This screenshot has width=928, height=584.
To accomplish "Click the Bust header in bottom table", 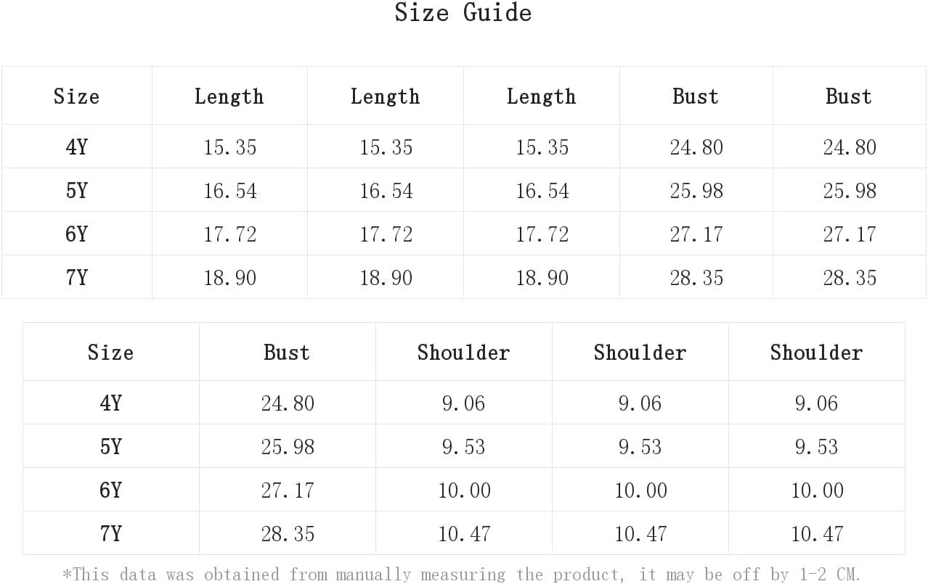I will 287,352.
